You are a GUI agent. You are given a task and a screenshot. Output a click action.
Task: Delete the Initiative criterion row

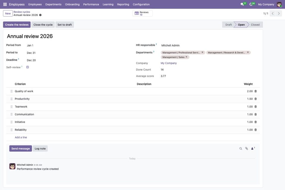pyautogui.click(x=256, y=122)
